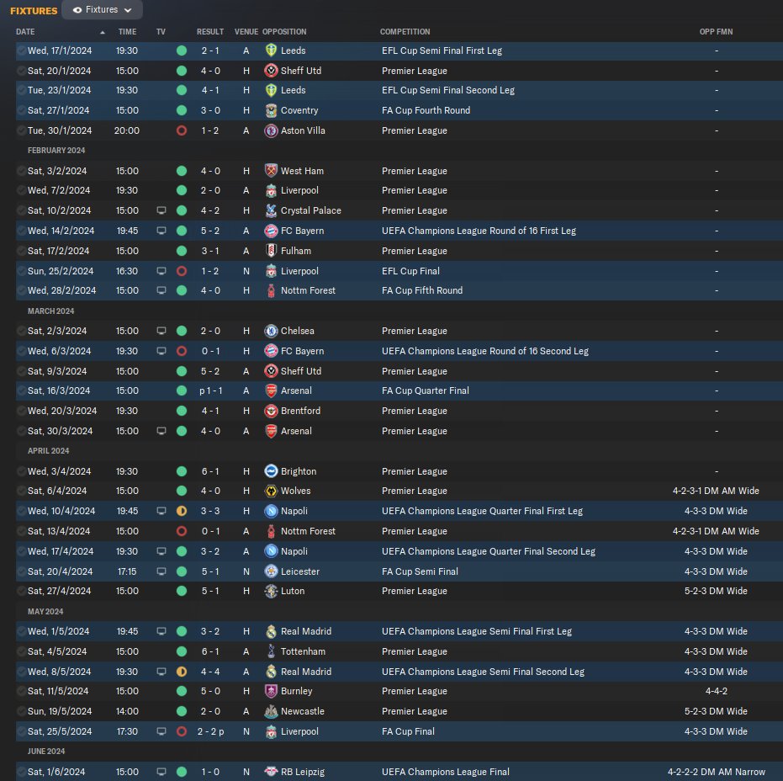Toggle the checkmark on Sat, 3/2/2024 fixture
Viewport: 783px width, 781px height.
(22, 171)
